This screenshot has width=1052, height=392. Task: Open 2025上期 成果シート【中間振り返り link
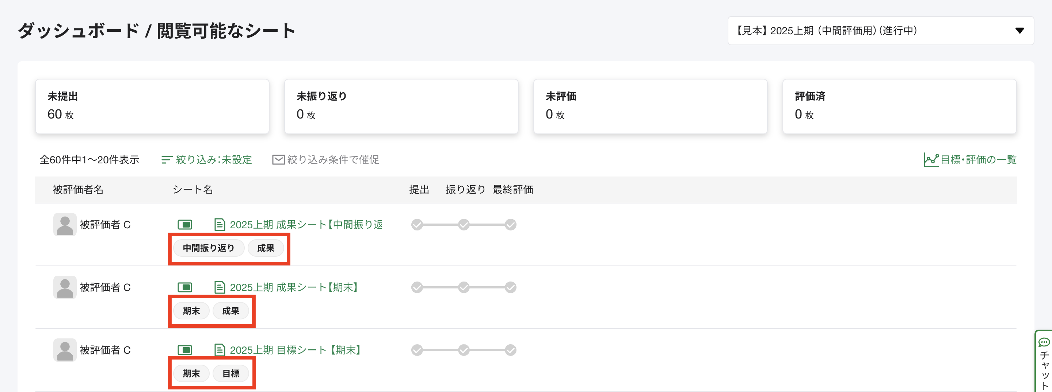306,225
